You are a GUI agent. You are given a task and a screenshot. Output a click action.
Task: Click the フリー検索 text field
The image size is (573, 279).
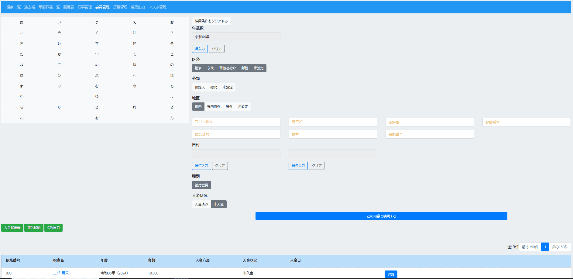pyautogui.click(x=236, y=122)
